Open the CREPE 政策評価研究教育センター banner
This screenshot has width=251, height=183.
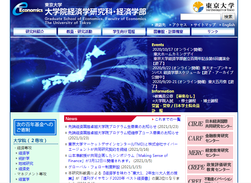click(x=210, y=167)
